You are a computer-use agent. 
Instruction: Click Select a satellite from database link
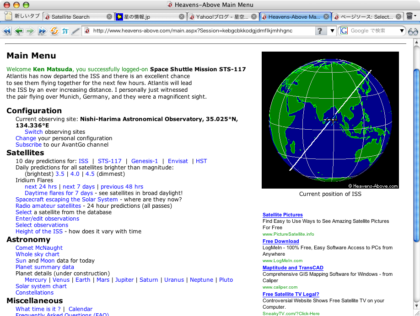pyautogui.click(x=24, y=212)
